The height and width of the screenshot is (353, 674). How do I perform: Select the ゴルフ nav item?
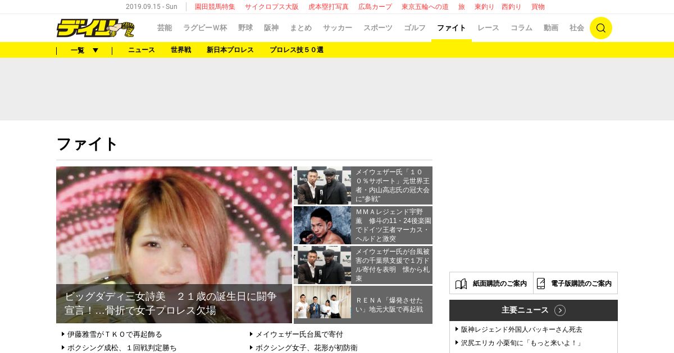[415, 28]
